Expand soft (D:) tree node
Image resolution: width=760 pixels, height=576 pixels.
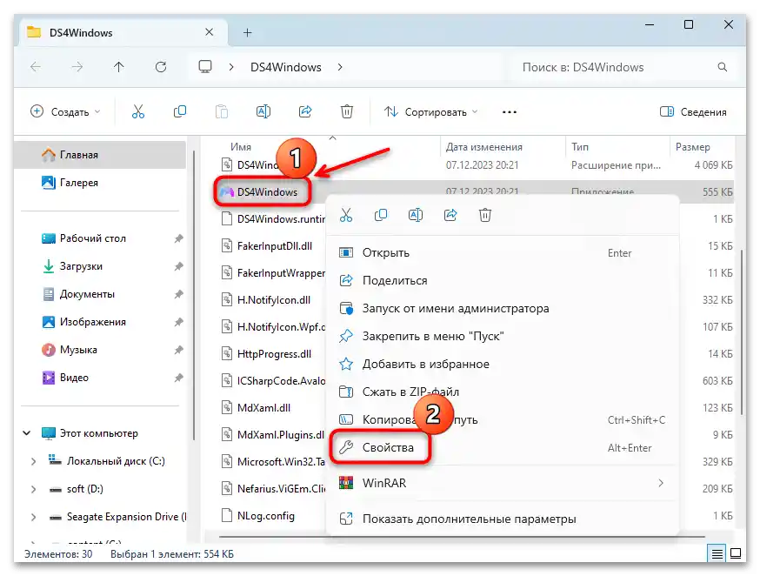(x=33, y=489)
